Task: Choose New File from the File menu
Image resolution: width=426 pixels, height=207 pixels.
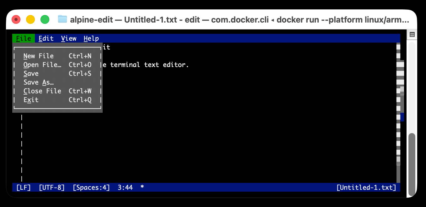Action: point(38,56)
